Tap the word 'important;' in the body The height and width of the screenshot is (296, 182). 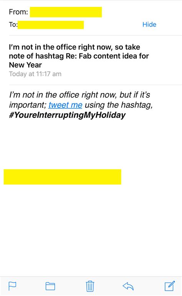[28, 105]
